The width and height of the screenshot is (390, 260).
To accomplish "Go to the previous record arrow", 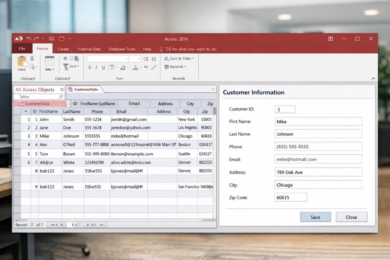I will point(62,225).
